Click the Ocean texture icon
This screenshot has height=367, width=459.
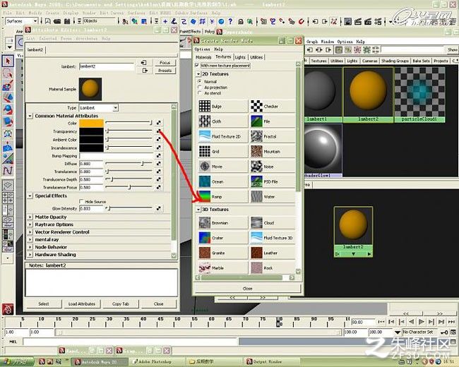205,181
